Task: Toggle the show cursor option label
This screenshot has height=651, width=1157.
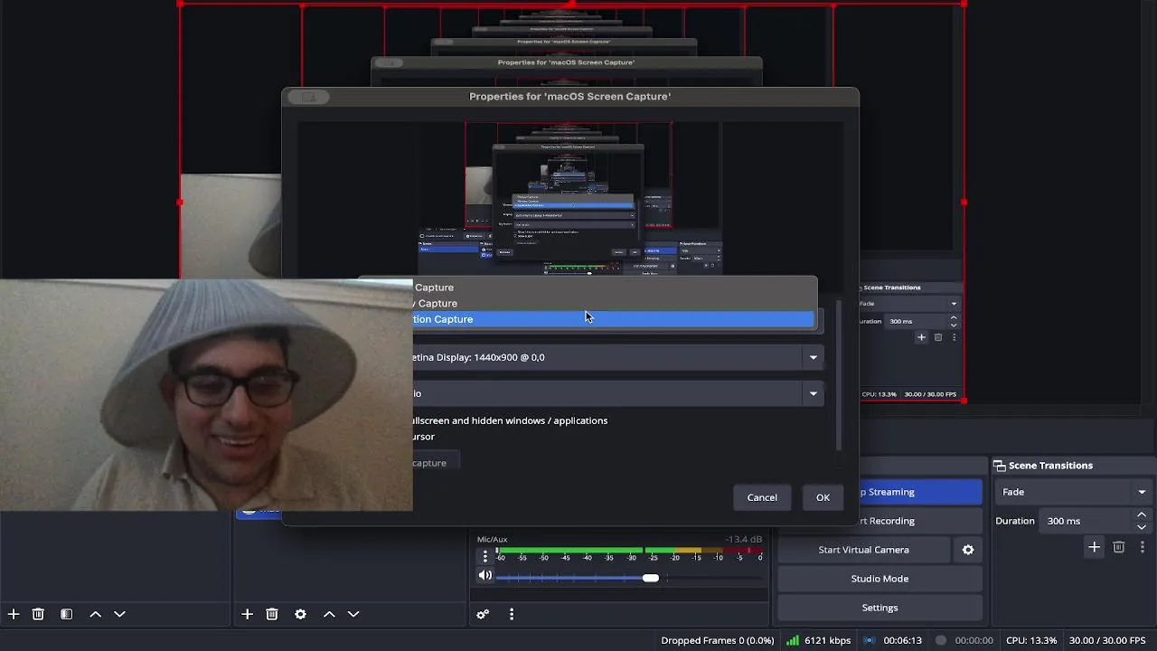Action: pos(424,437)
